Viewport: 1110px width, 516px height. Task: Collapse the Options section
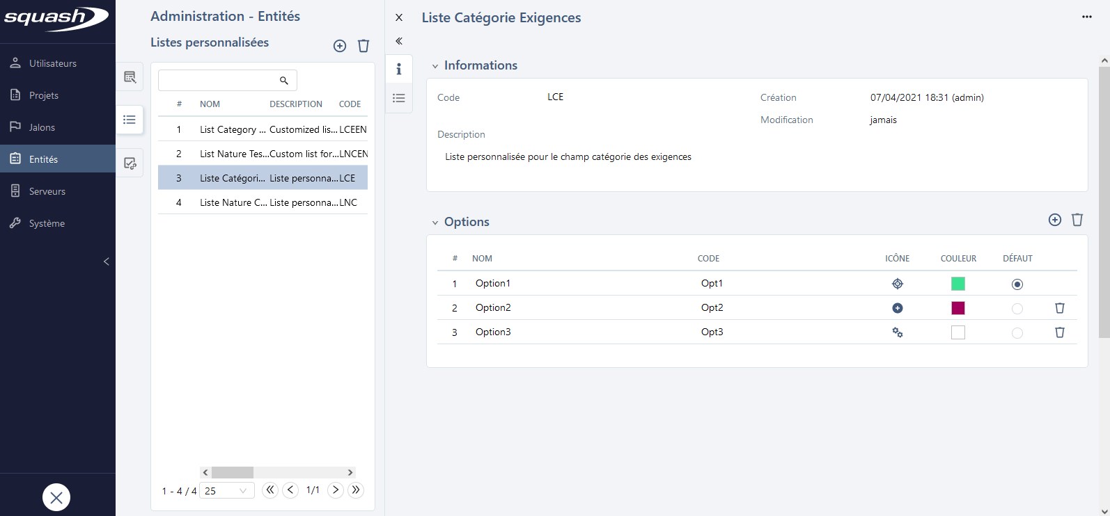click(435, 223)
